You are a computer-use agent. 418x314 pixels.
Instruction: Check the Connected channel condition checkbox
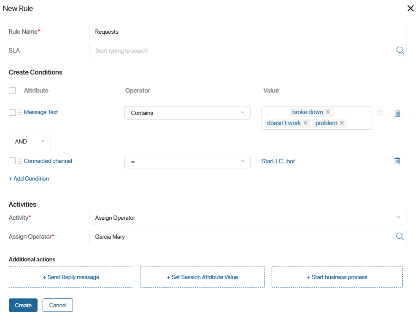[x=12, y=161]
